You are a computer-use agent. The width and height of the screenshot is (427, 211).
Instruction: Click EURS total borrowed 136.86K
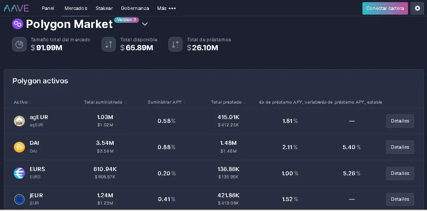click(x=228, y=169)
